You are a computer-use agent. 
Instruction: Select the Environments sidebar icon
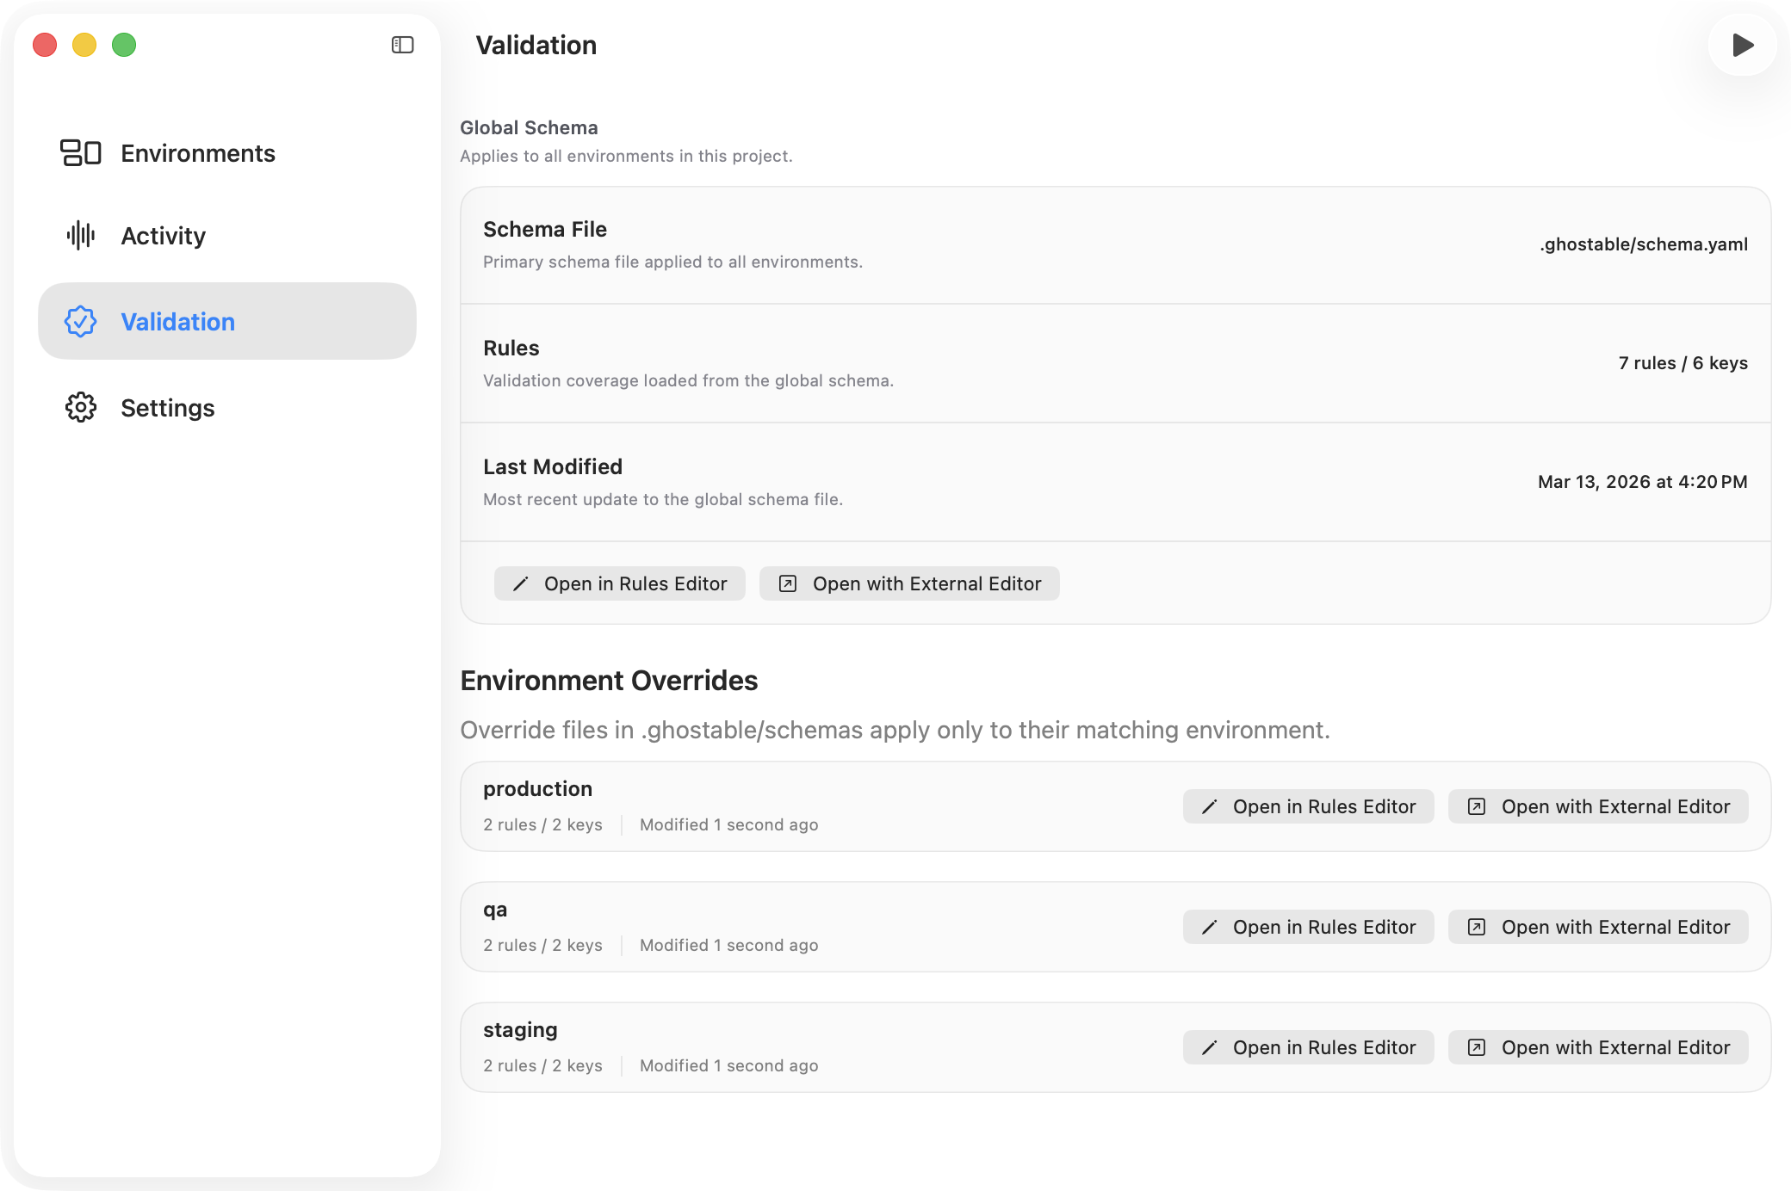tap(81, 152)
